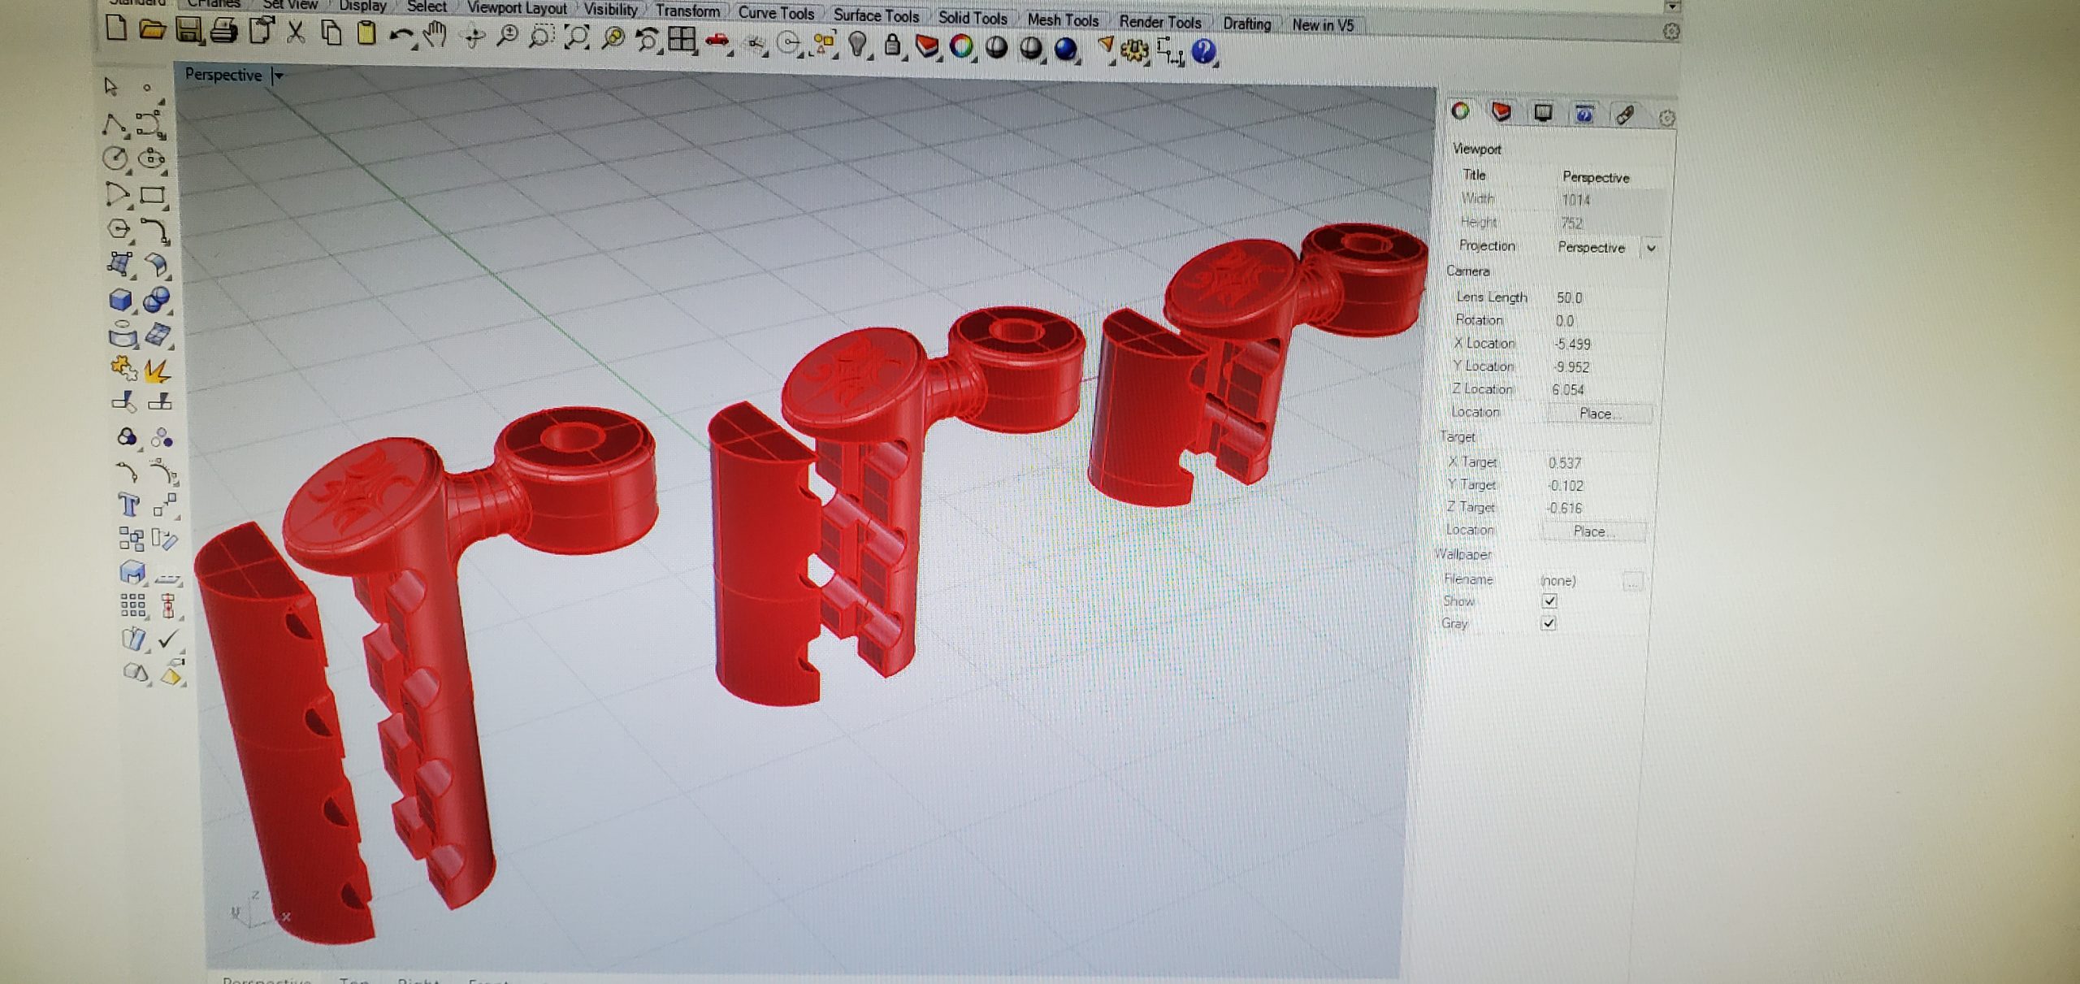Open the Four Viewports layout icon
Viewport: 2080px width, 984px height.
(x=681, y=39)
